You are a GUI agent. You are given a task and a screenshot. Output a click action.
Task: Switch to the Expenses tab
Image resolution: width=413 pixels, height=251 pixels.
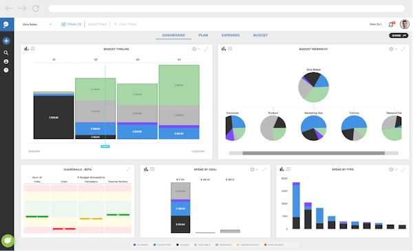coord(231,35)
